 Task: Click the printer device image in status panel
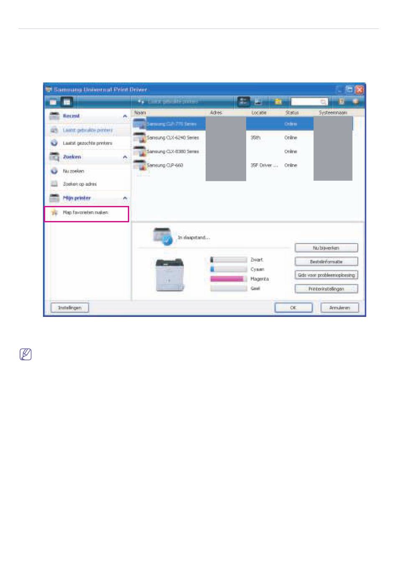tap(170, 275)
